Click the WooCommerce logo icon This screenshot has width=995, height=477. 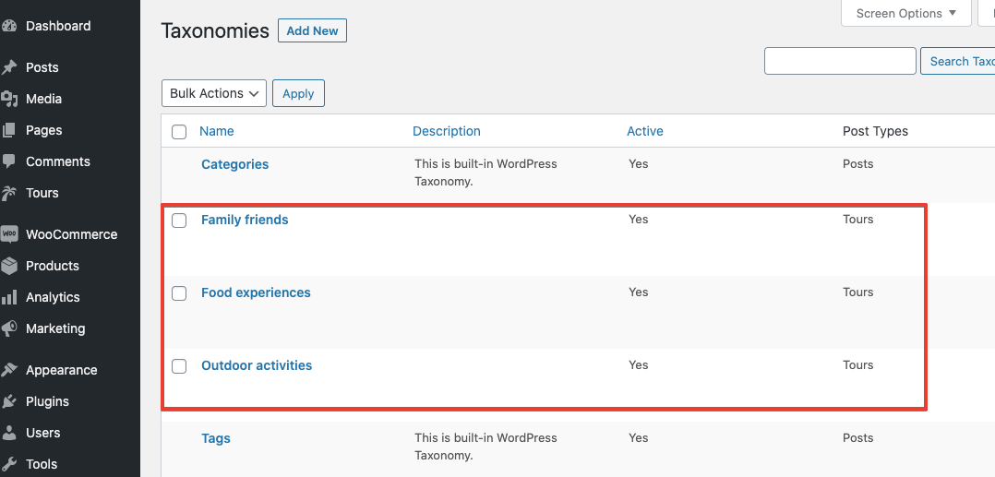coord(9,234)
